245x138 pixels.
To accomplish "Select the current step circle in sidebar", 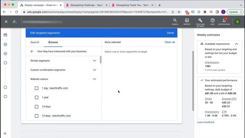I will tap(5, 63).
